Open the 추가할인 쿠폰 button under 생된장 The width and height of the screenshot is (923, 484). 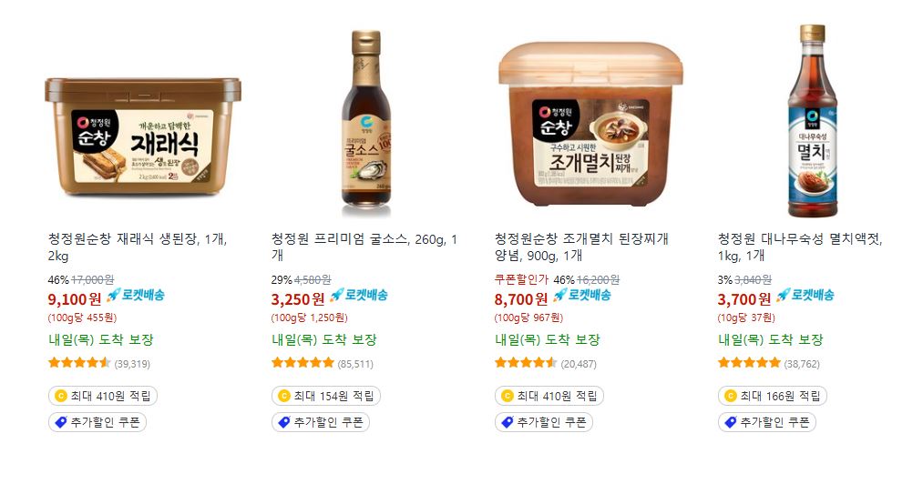pos(97,422)
